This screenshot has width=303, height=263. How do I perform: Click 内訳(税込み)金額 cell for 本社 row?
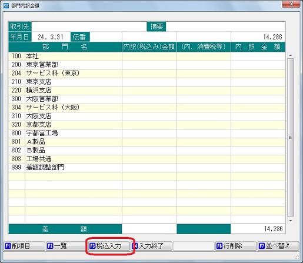[x=149, y=56]
